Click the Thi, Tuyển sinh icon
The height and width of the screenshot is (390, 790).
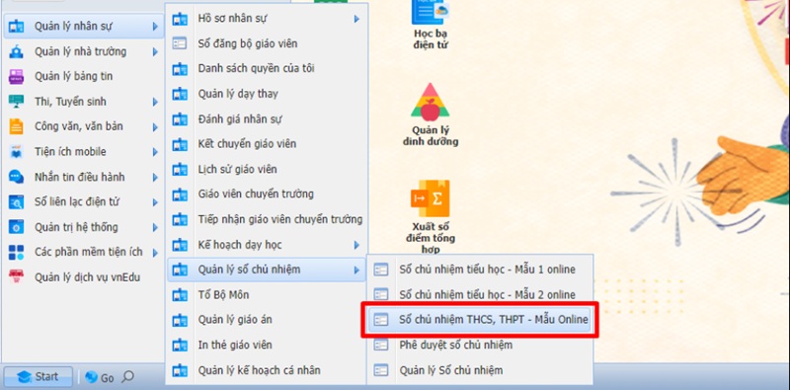click(16, 102)
